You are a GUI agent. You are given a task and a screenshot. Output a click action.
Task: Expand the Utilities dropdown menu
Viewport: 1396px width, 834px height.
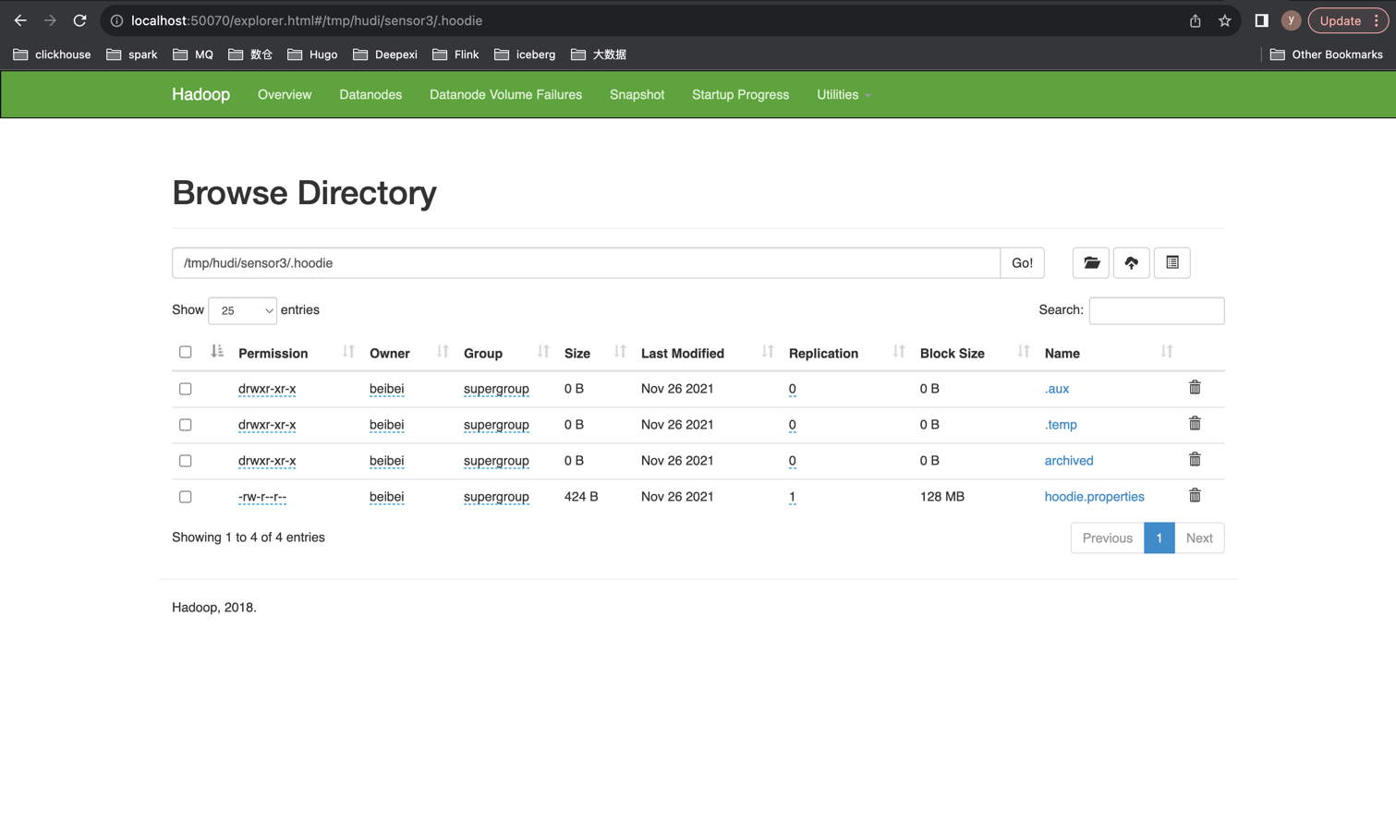844,94
